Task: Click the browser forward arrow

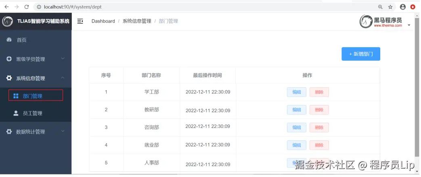Action: click(x=17, y=7)
